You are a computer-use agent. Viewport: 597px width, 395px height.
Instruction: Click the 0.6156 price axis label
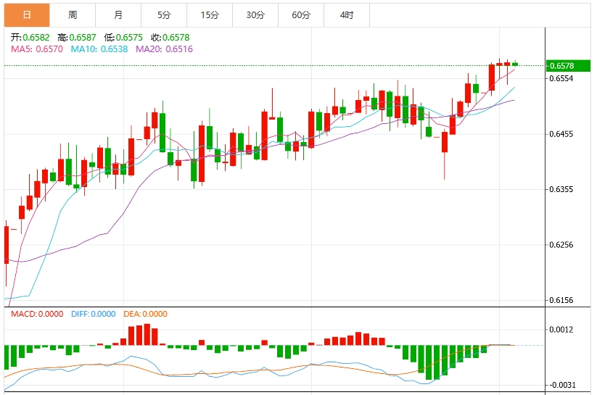coord(561,300)
